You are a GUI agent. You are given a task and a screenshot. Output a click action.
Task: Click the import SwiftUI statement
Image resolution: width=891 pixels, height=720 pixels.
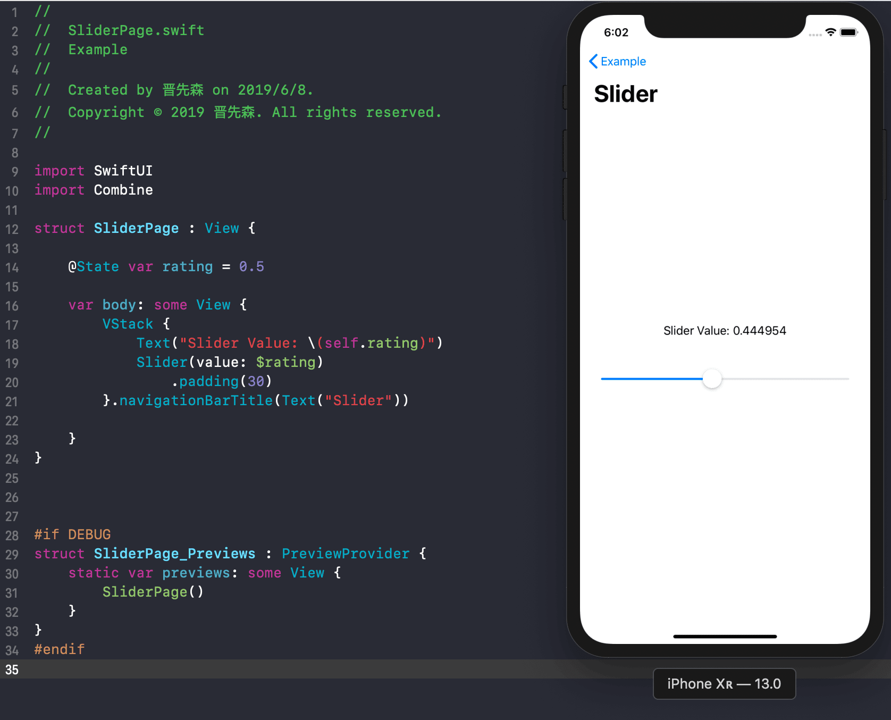click(94, 170)
